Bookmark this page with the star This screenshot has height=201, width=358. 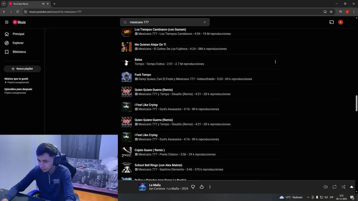point(331,12)
